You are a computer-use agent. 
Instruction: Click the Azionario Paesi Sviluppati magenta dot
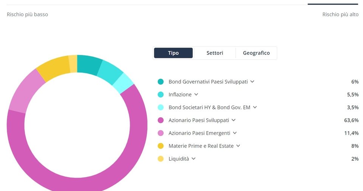coord(160,120)
